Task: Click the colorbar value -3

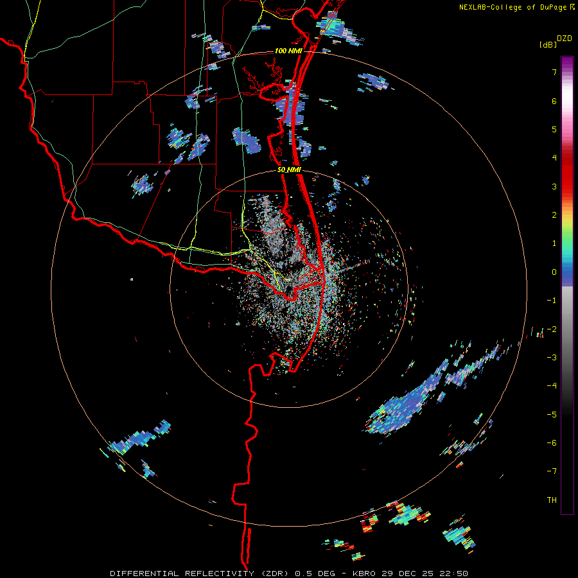Action: click(552, 358)
